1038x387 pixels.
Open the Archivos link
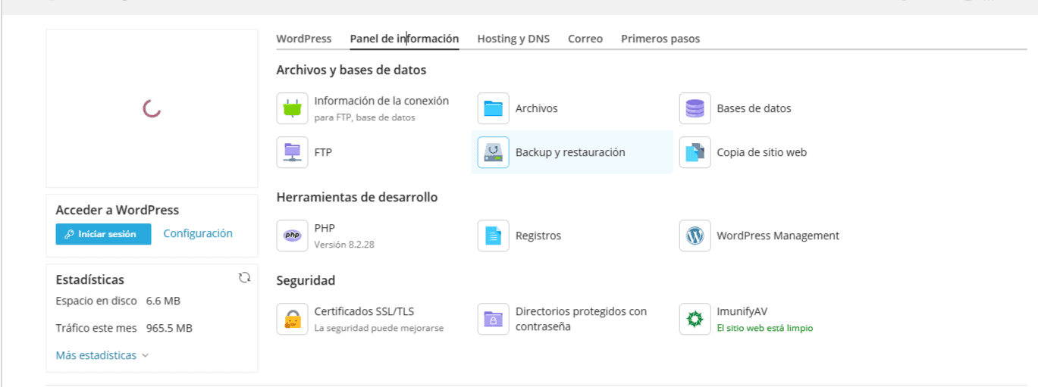[x=537, y=108]
